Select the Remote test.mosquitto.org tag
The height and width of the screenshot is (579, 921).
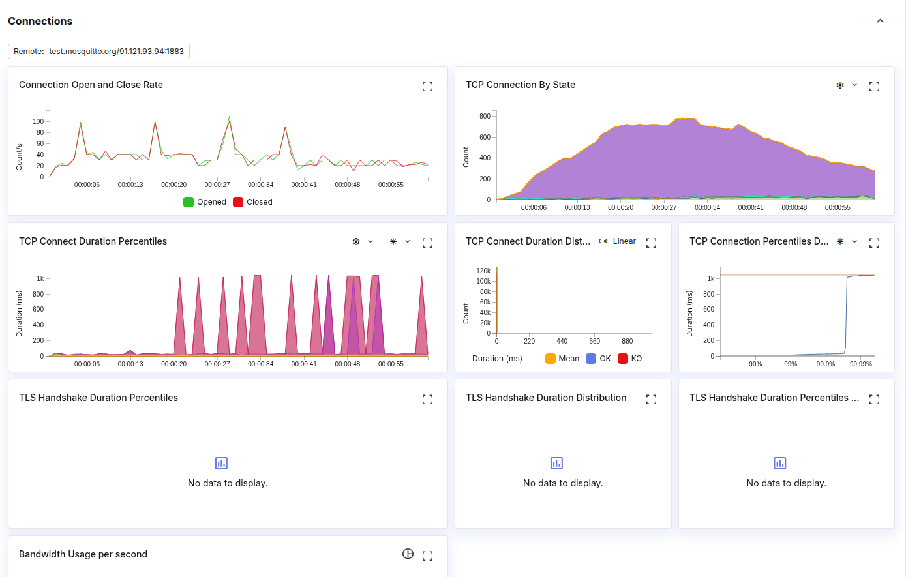pyautogui.click(x=98, y=52)
